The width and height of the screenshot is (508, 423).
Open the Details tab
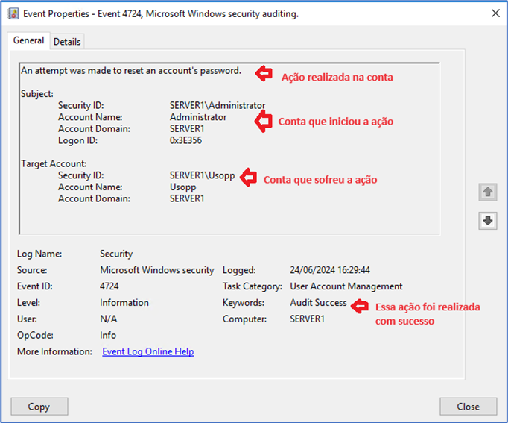click(x=67, y=42)
